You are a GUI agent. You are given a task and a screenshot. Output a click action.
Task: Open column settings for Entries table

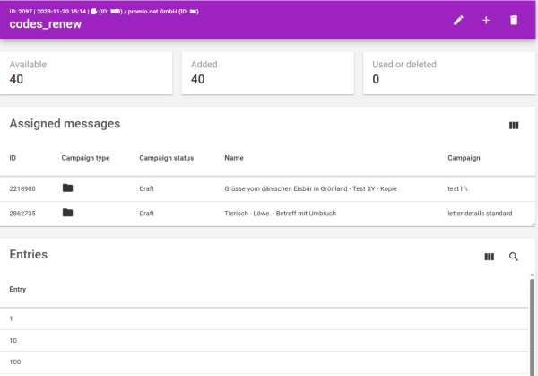pos(490,257)
